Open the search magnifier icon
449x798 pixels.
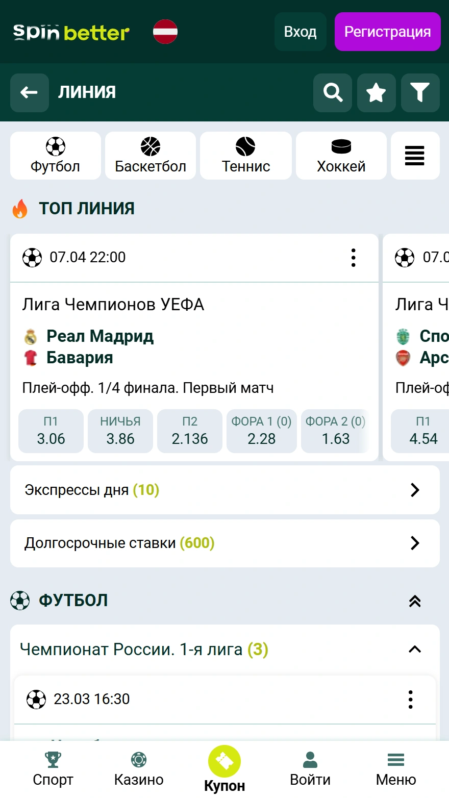click(x=333, y=92)
